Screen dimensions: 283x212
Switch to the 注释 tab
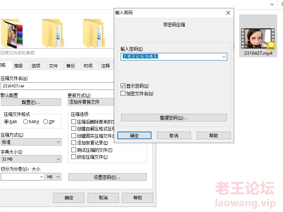tap(105, 66)
